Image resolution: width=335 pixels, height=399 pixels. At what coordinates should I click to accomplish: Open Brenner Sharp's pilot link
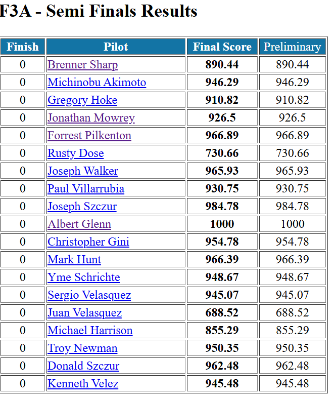pyautogui.click(x=82, y=65)
